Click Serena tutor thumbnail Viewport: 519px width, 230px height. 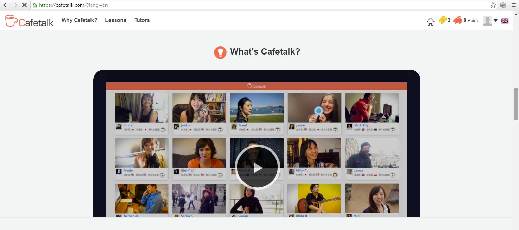click(x=256, y=199)
